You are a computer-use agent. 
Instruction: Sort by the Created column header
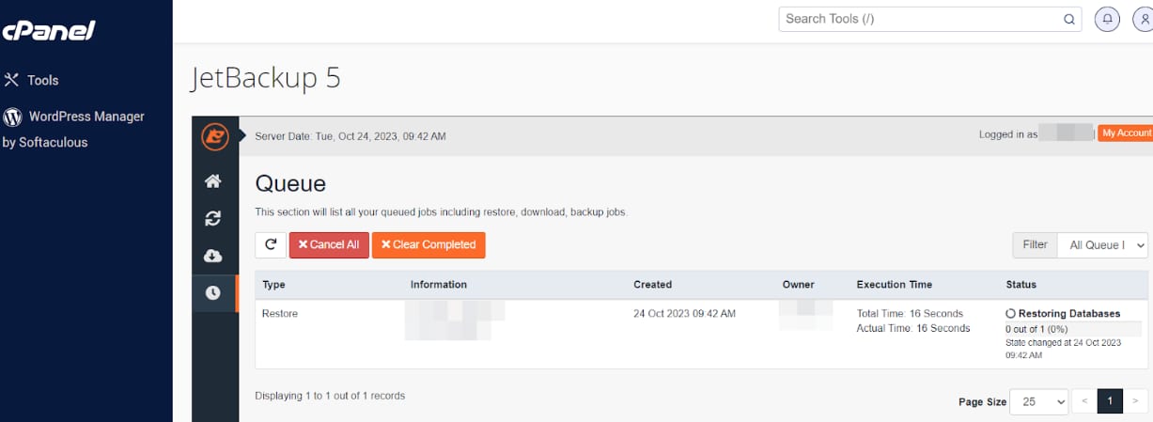click(x=653, y=285)
